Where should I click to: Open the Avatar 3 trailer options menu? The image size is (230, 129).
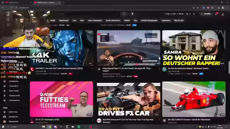[92, 68]
